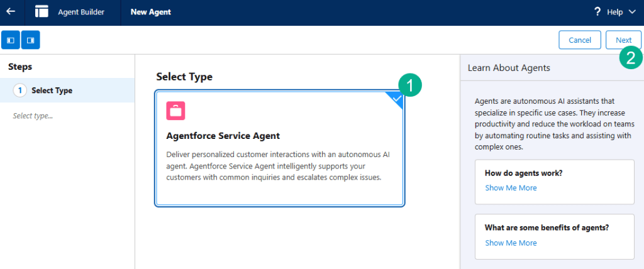This screenshot has height=269, width=644.
Task: Click the green number 1 badge
Action: (x=410, y=85)
